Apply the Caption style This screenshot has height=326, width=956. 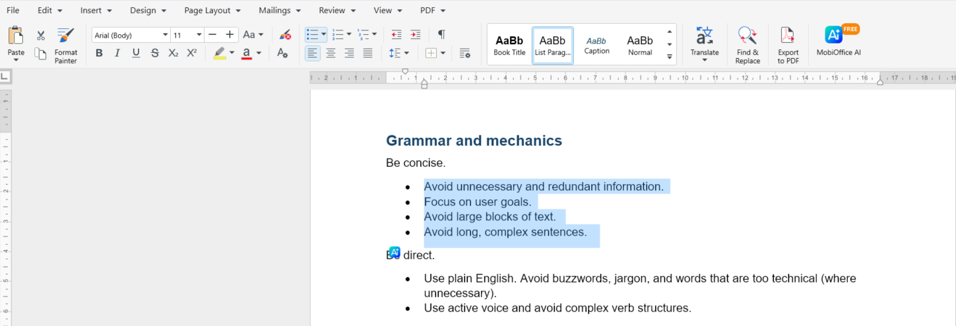click(x=596, y=45)
